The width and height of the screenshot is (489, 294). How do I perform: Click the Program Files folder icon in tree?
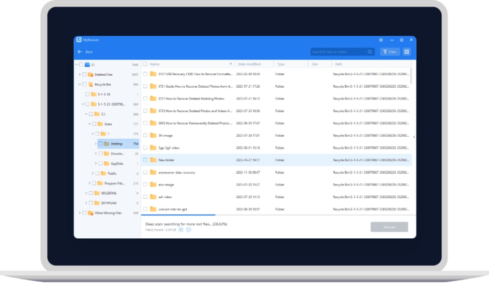[100, 183]
